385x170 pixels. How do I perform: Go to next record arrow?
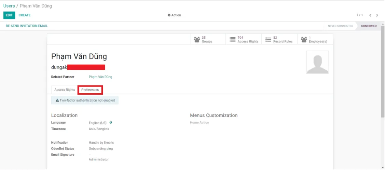click(x=377, y=15)
